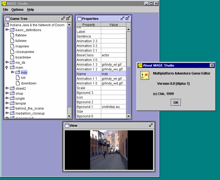Expand the basic_definitions node

point(7,30)
